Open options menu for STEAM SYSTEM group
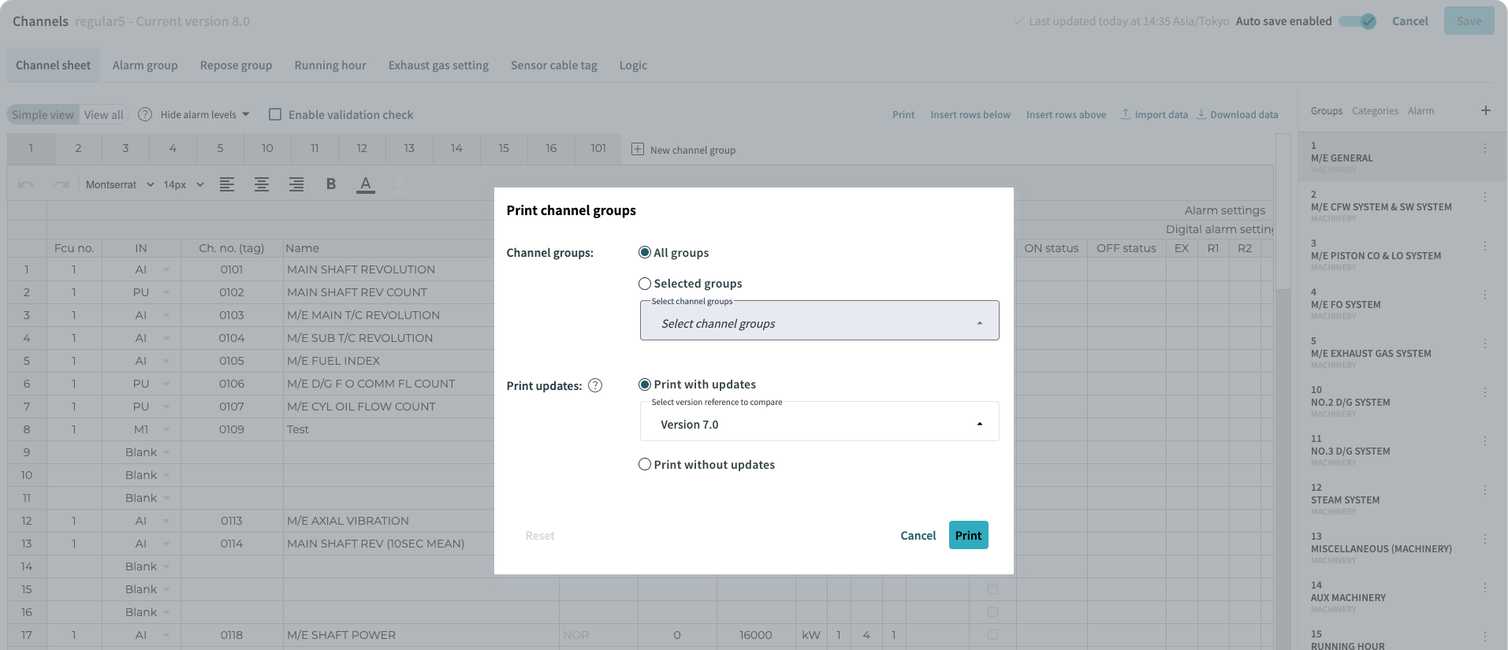The width and height of the screenshot is (1508, 650). 1485,490
